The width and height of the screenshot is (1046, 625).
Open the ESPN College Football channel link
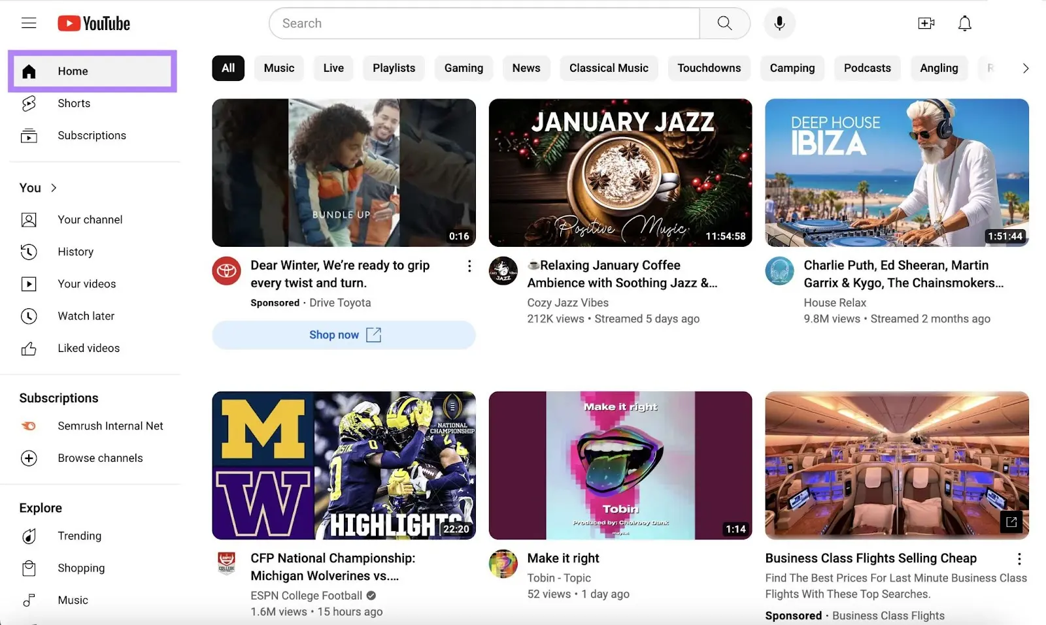pos(306,596)
